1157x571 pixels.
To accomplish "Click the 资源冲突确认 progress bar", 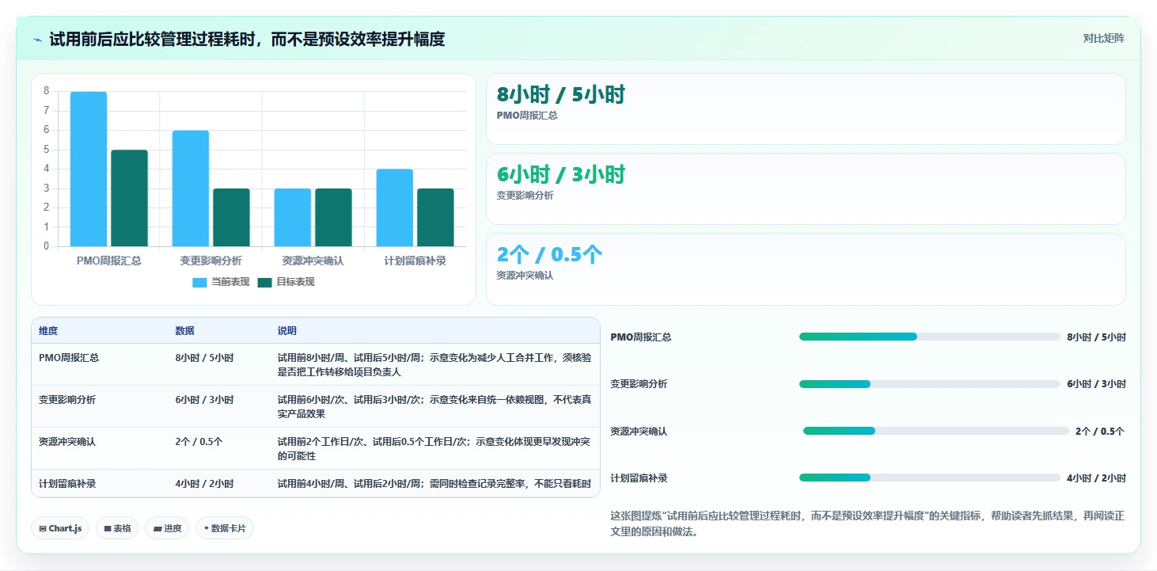I will (x=936, y=431).
